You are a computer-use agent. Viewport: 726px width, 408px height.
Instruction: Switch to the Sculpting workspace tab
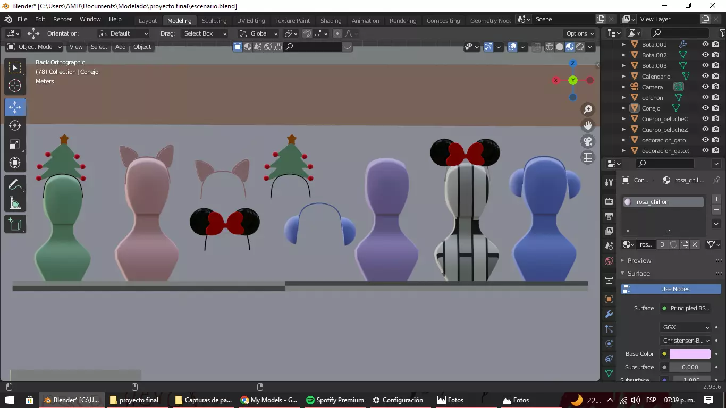[214, 21]
